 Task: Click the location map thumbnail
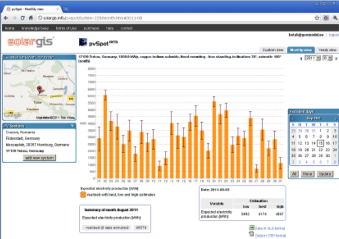(39, 90)
